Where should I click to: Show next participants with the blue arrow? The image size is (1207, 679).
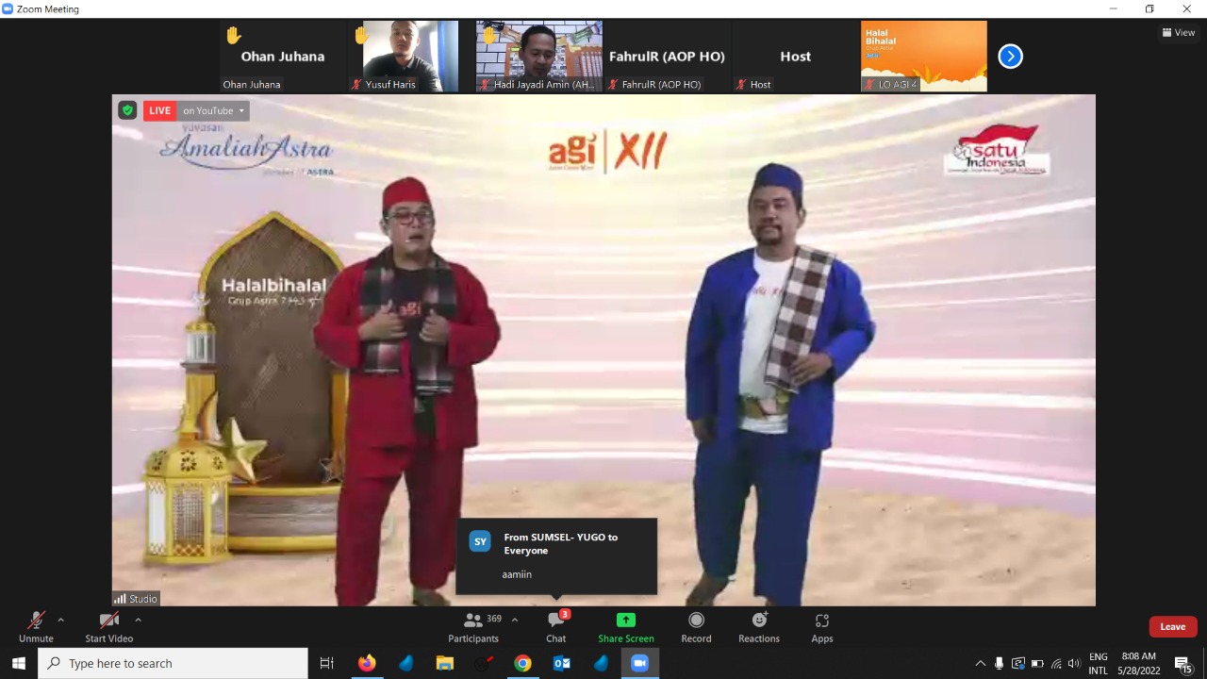[1010, 57]
